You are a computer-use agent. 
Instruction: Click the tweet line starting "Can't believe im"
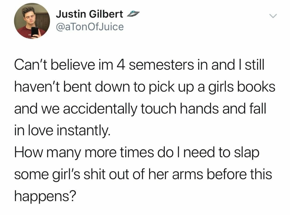pyautogui.click(x=139, y=65)
